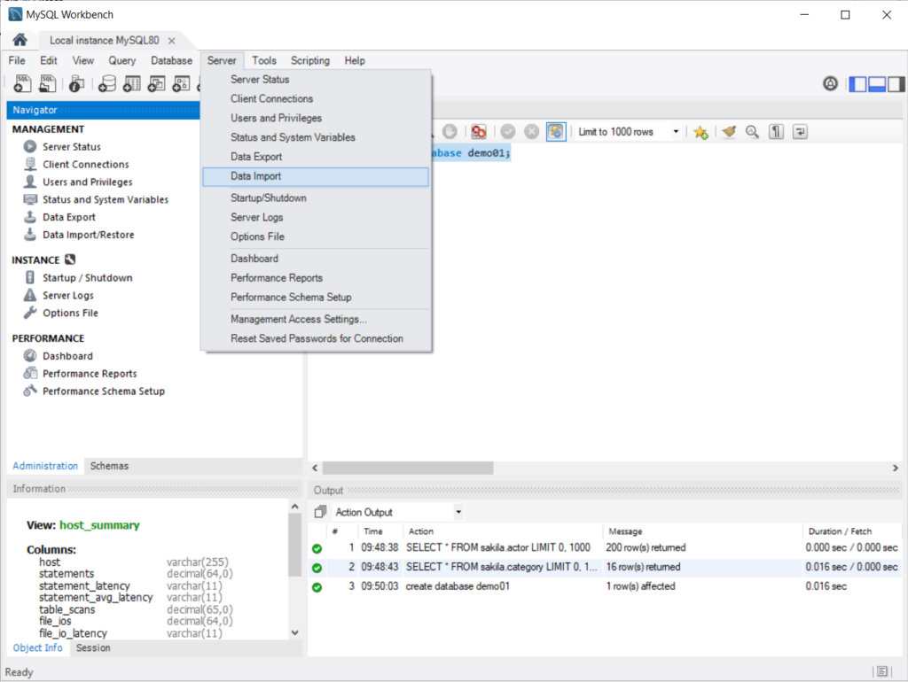Toggle word wrap icon in editor toolbar
Screen dimensions: 908x682
pyautogui.click(x=801, y=132)
